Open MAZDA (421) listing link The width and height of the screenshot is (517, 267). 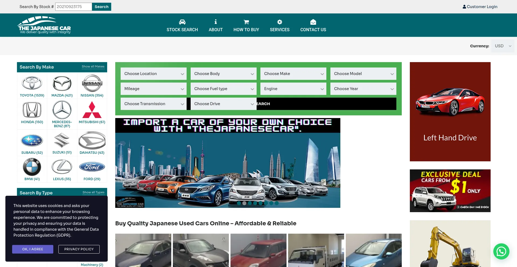(62, 95)
